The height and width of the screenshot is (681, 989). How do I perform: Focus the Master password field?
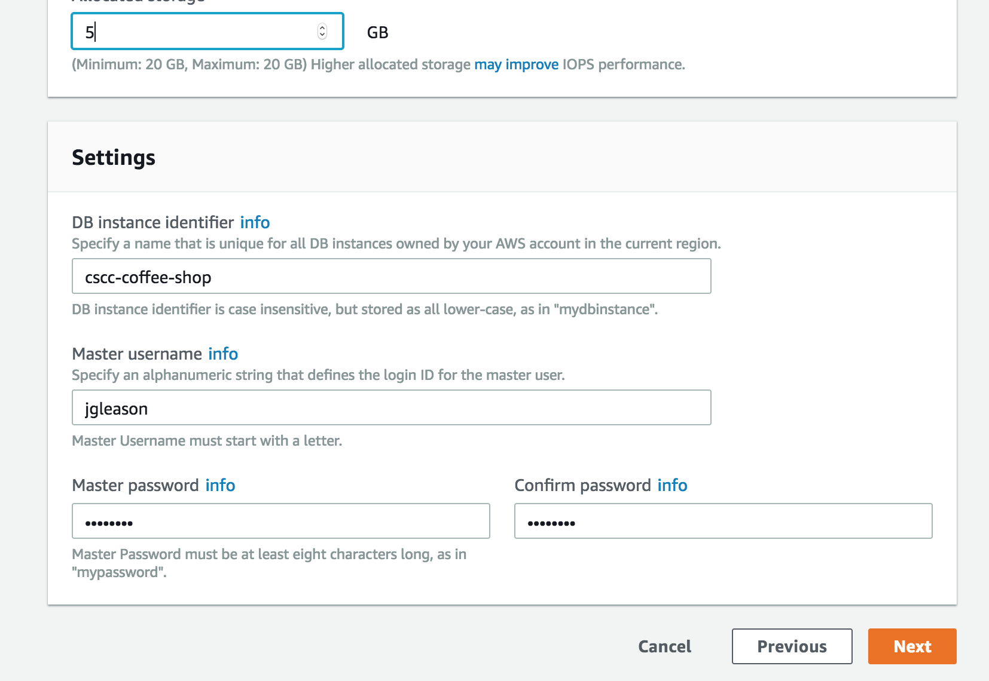280,522
